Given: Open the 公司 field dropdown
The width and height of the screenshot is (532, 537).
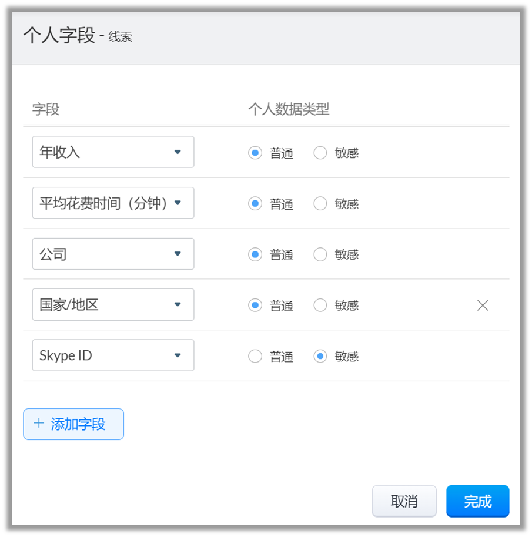Looking at the screenshot, I should pyautogui.click(x=113, y=254).
